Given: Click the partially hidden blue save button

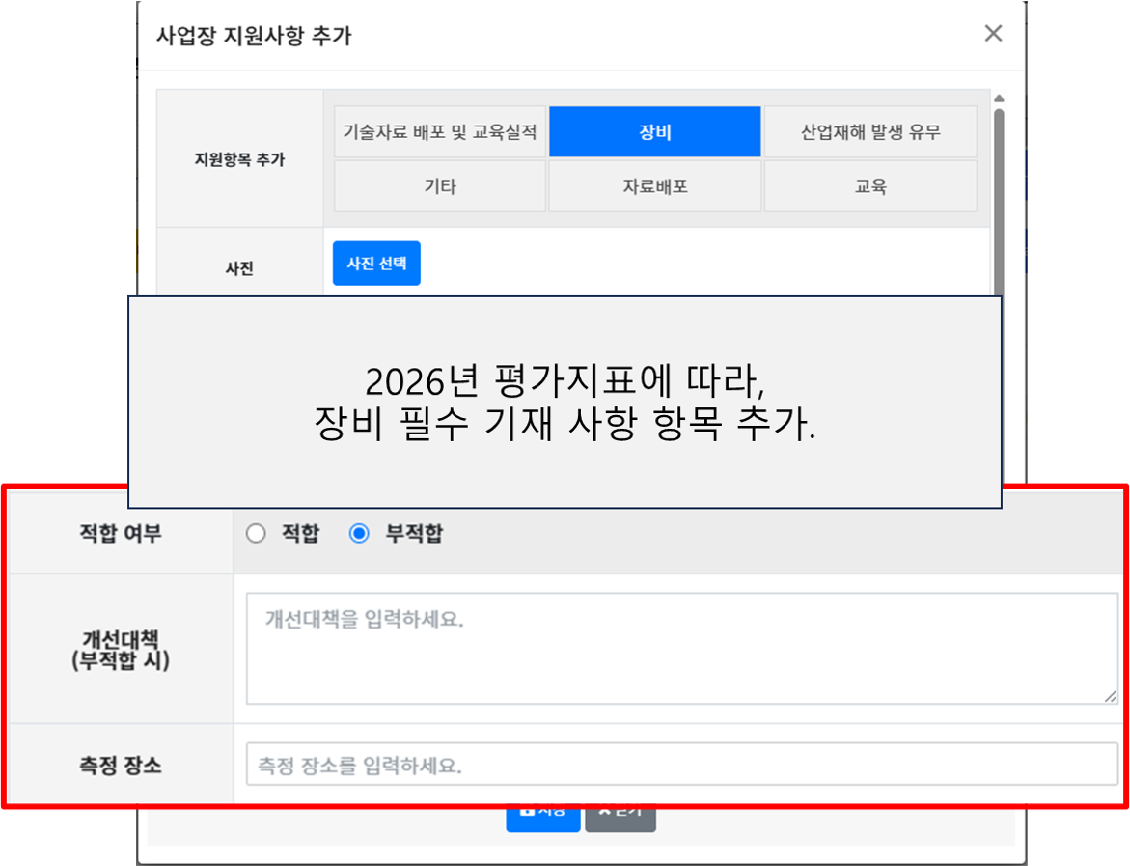Looking at the screenshot, I should pos(542,820).
